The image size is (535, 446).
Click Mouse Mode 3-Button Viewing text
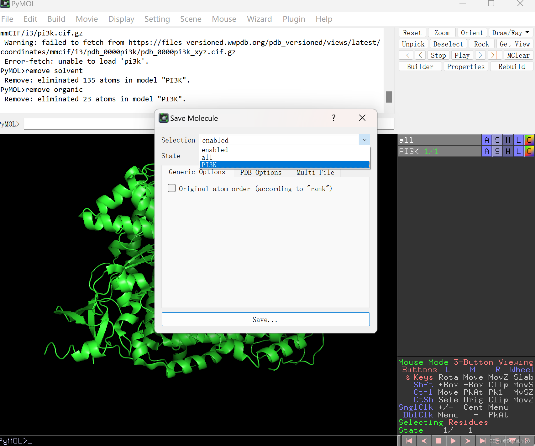pyautogui.click(x=465, y=362)
